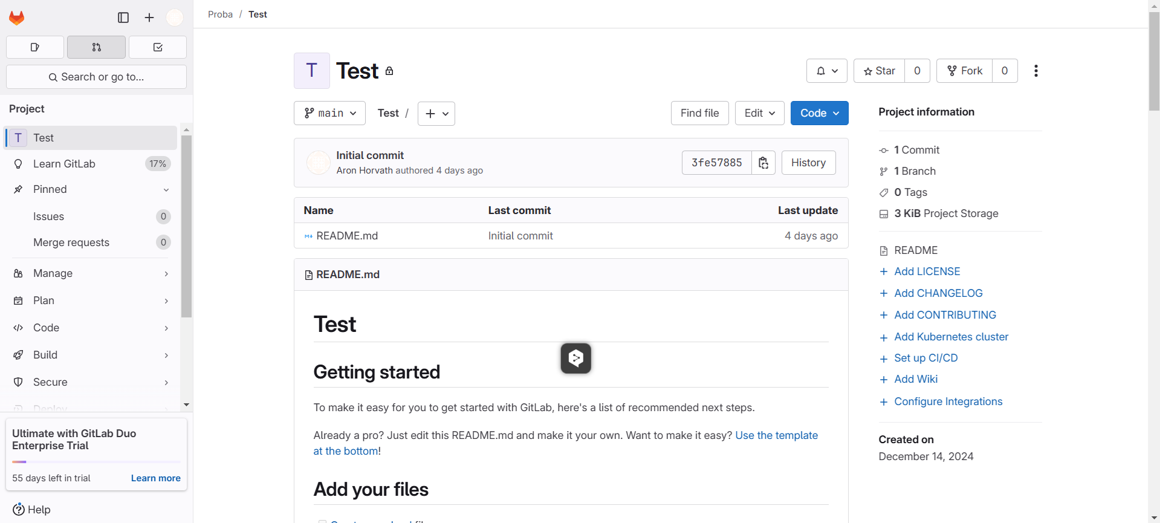The width and height of the screenshot is (1160, 523).
Task: Open assigned issues icon button
Action: (x=35, y=47)
